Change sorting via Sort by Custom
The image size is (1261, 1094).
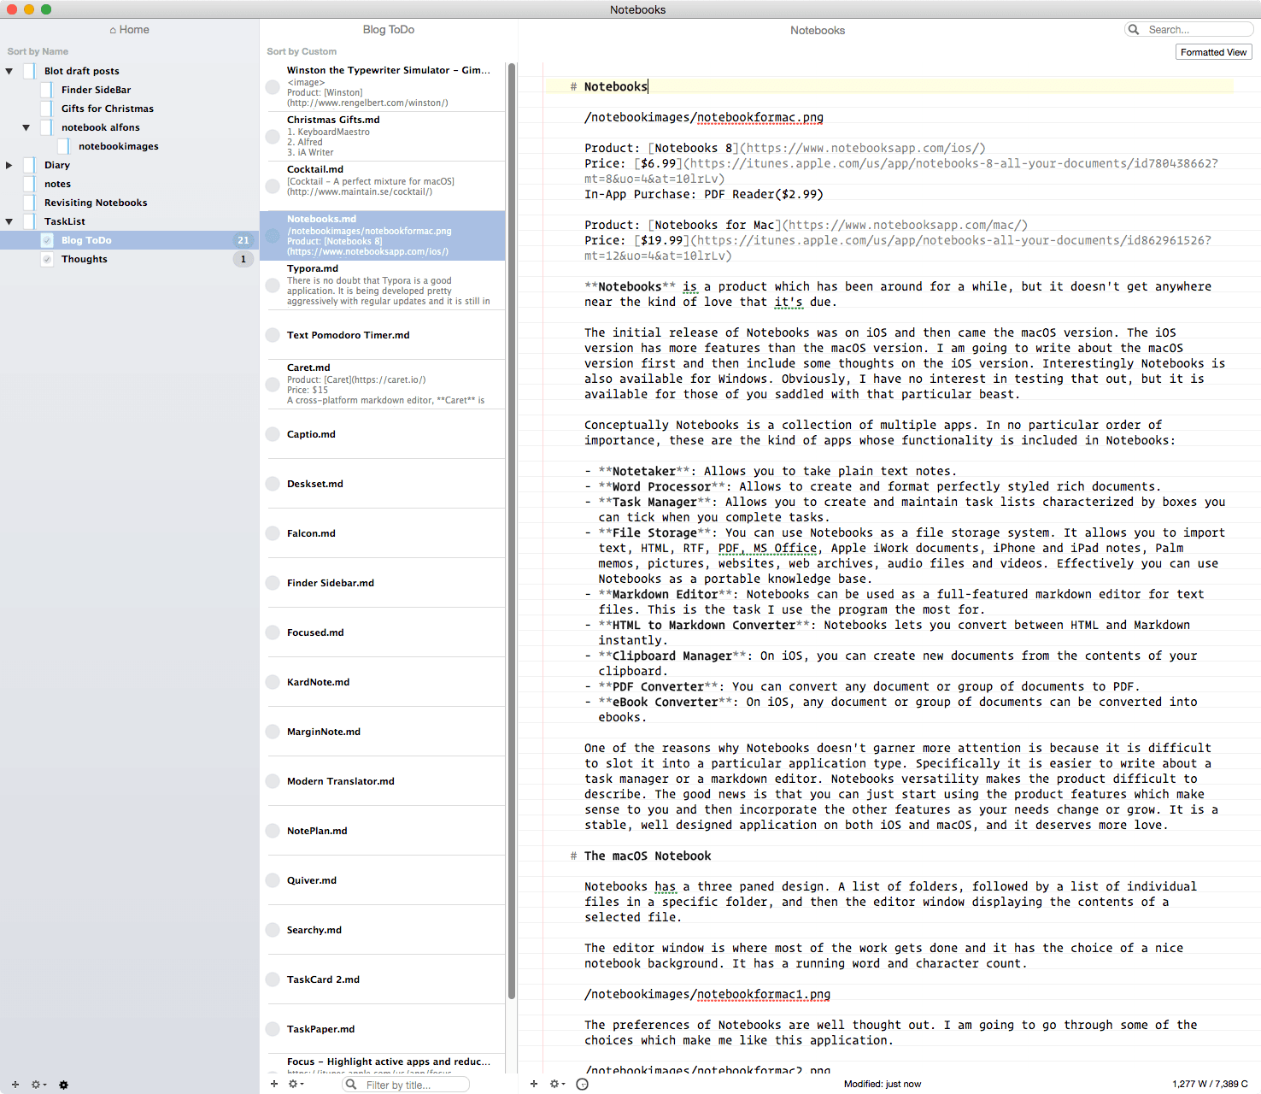point(302,52)
